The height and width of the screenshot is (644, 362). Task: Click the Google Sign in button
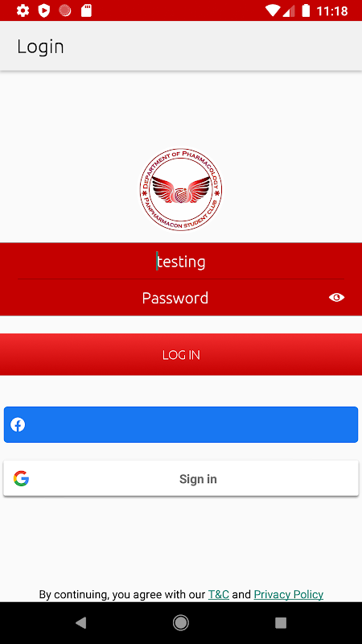181,478
